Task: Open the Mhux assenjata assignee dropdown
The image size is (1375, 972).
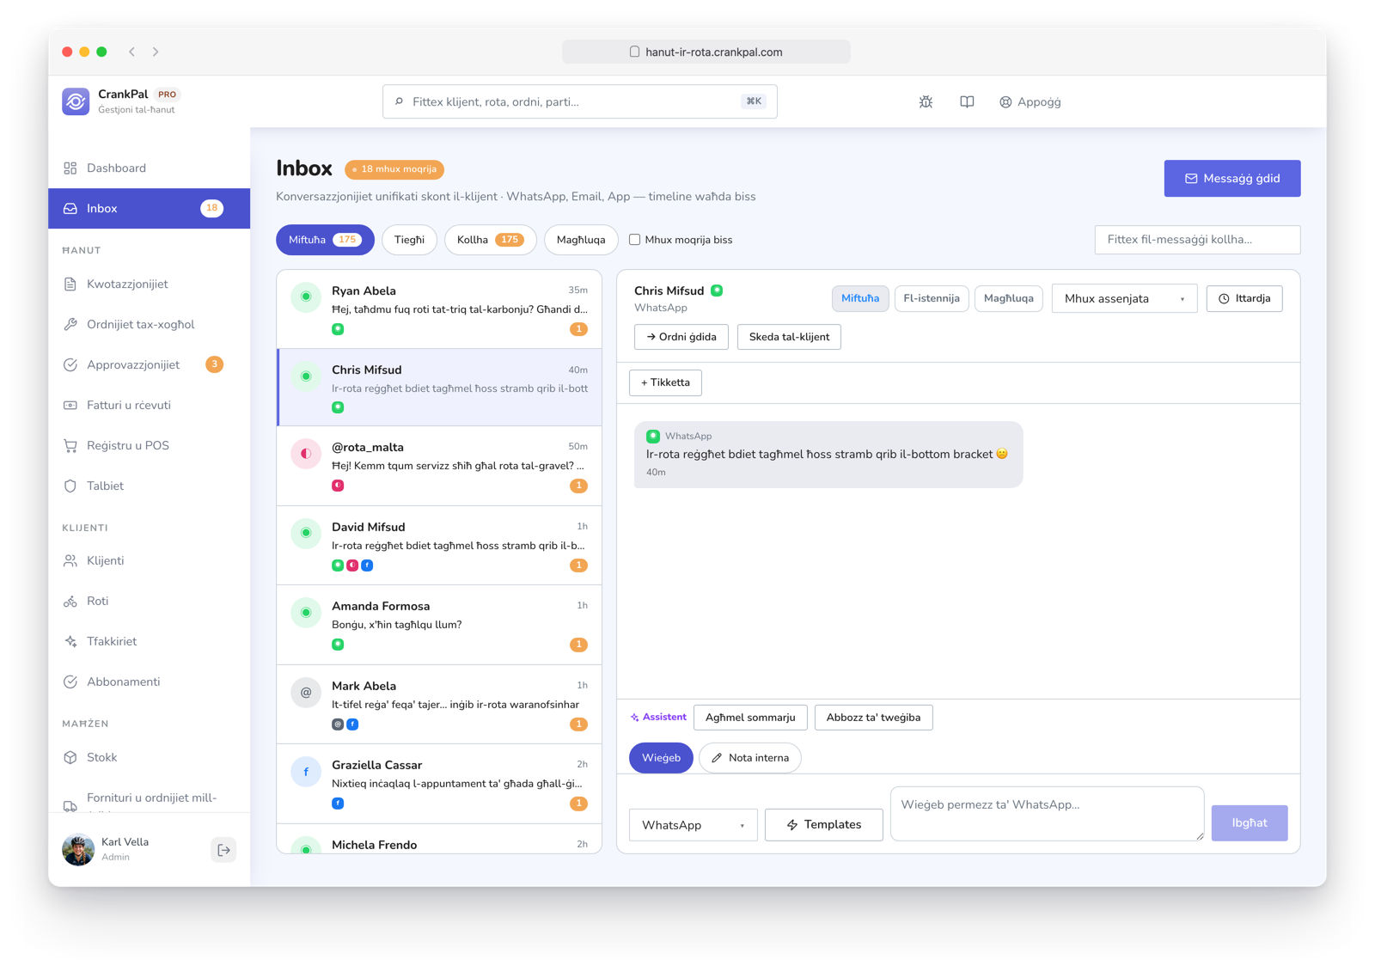Action: [x=1124, y=298]
